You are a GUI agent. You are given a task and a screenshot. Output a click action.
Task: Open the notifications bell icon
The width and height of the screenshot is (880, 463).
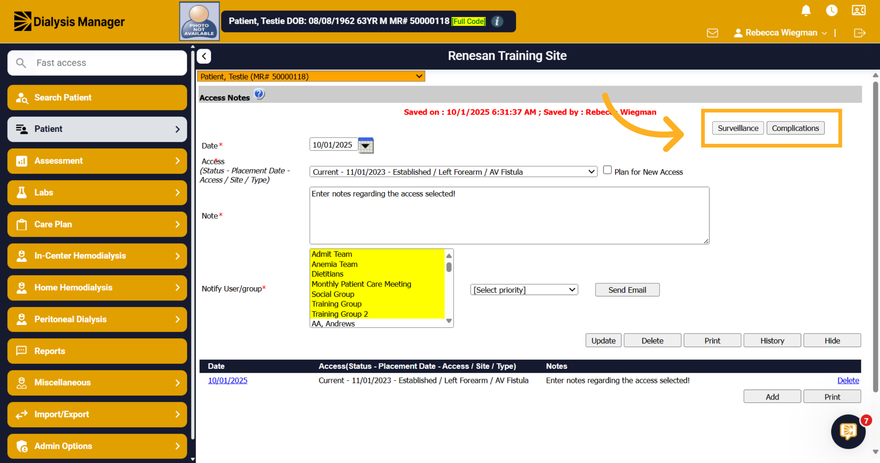tap(806, 10)
